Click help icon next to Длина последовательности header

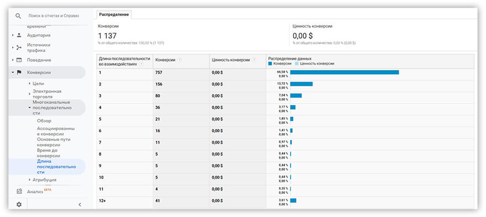(141, 64)
